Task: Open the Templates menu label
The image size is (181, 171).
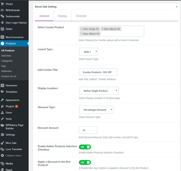Action: pyautogui.click(x=11, y=92)
